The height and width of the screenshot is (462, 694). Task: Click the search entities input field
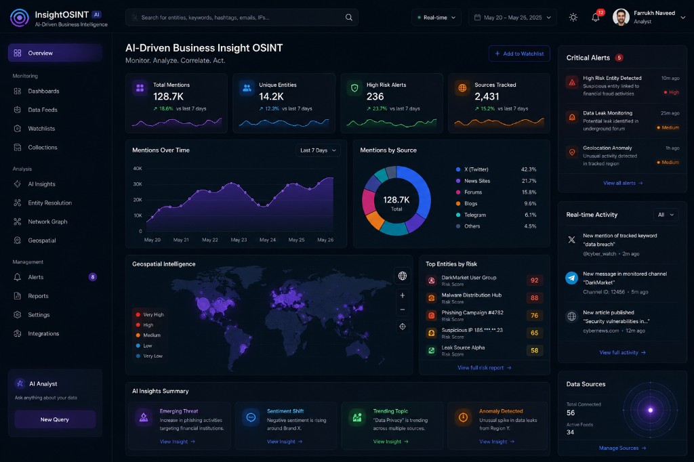pos(242,17)
